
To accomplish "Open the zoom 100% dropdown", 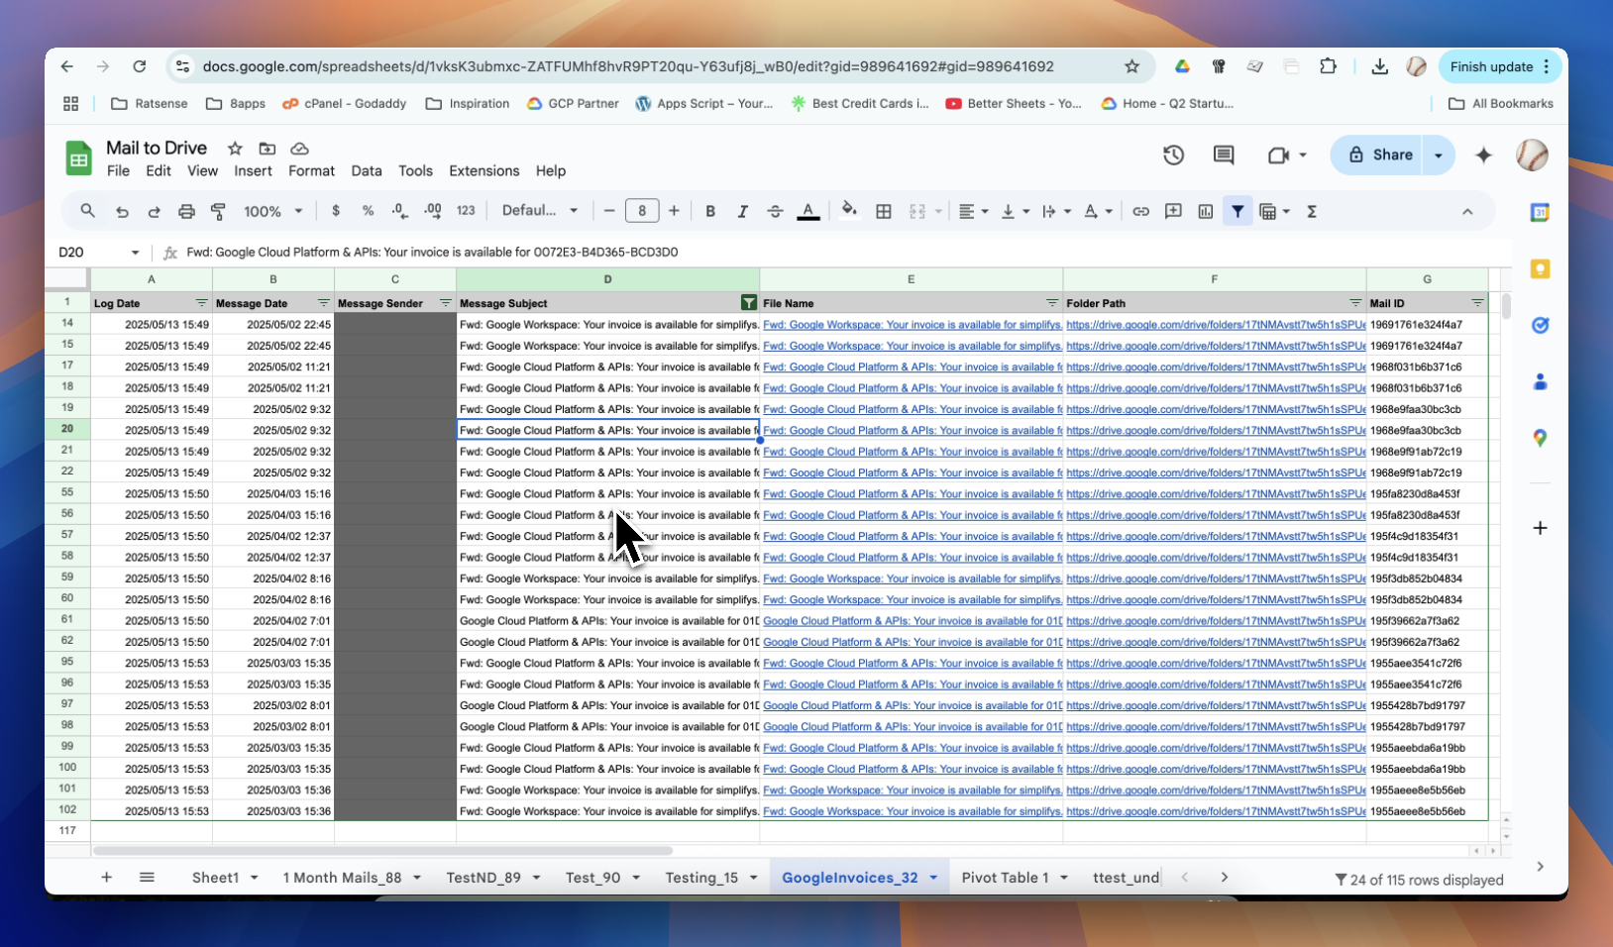I will [273, 211].
